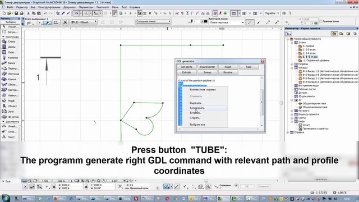Click the taskbar clock
This screenshot has width=359, height=202.
tap(347, 199)
